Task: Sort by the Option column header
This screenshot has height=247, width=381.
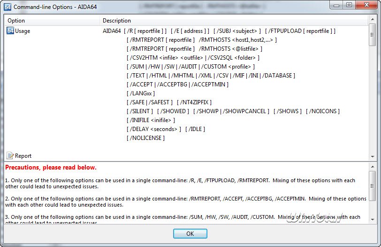Action: 52,21
